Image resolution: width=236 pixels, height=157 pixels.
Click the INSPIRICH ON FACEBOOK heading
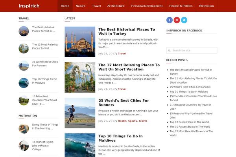pos(184,31)
